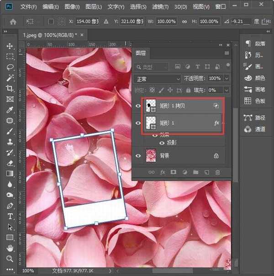The height and width of the screenshot is (276, 274).
Task: Open the 填充 fill dropdown arrow
Action: (x=226, y=90)
